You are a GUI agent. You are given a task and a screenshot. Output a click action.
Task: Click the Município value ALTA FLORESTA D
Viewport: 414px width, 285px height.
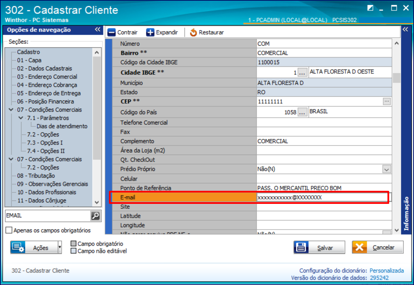(x=324, y=83)
